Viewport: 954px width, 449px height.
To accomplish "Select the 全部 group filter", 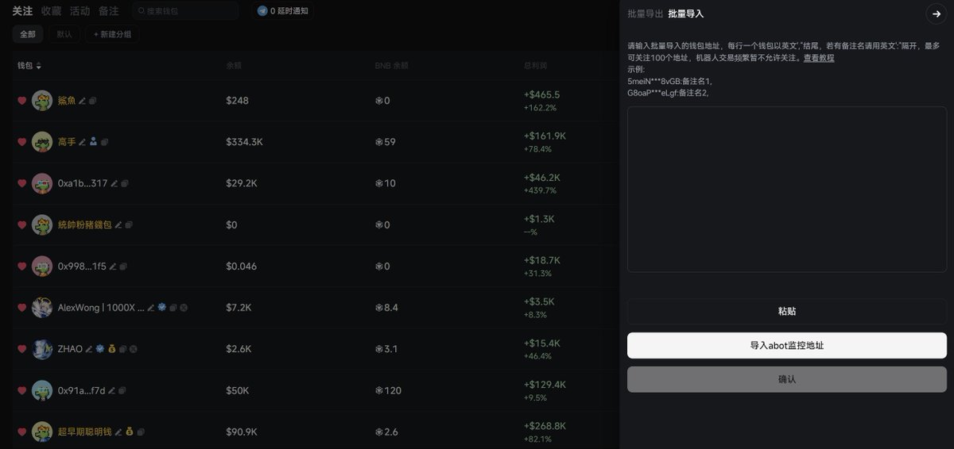I will pyautogui.click(x=28, y=34).
